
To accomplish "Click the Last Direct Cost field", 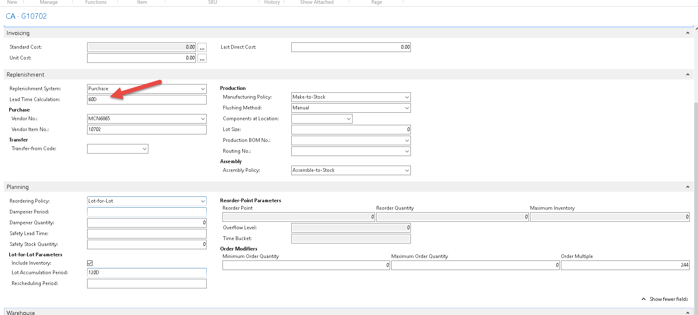I will [x=351, y=47].
